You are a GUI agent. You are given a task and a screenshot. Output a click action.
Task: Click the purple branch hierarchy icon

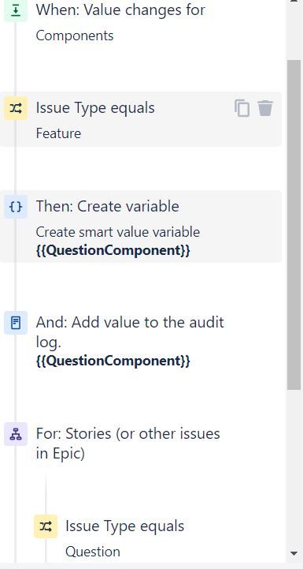coord(16,433)
